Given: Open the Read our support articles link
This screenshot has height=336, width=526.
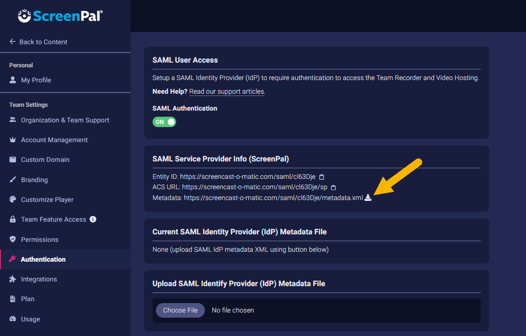Looking at the screenshot, I should (x=227, y=92).
